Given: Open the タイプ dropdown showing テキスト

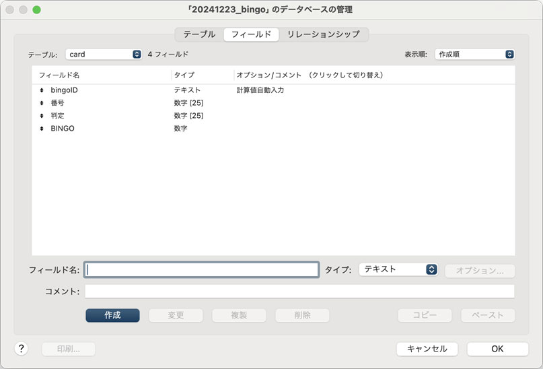Looking at the screenshot, I should 398,269.
